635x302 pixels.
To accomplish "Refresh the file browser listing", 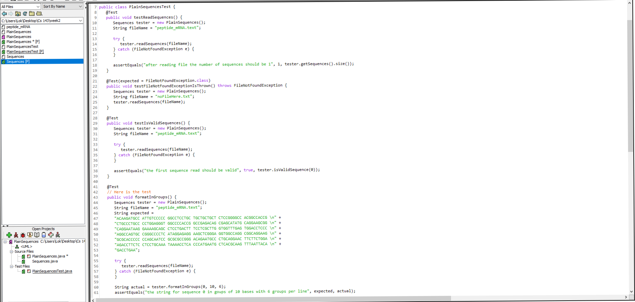I will point(24,14).
